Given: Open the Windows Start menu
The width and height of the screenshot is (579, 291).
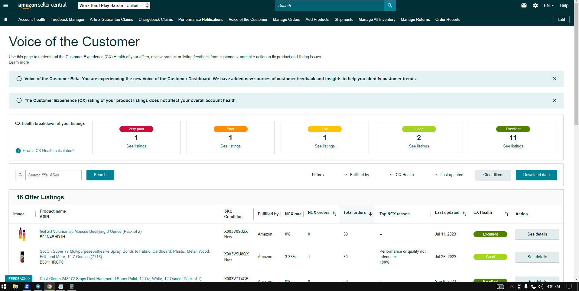Looking at the screenshot, I should point(4,286).
